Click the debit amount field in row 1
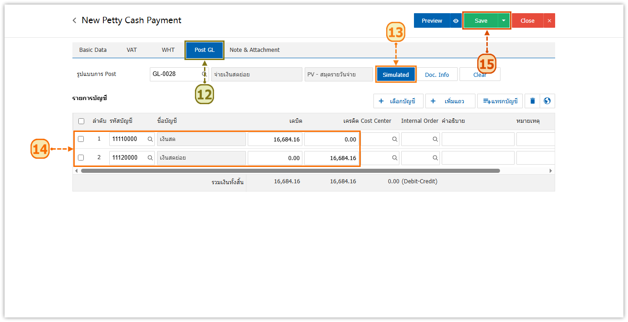 pos(275,139)
